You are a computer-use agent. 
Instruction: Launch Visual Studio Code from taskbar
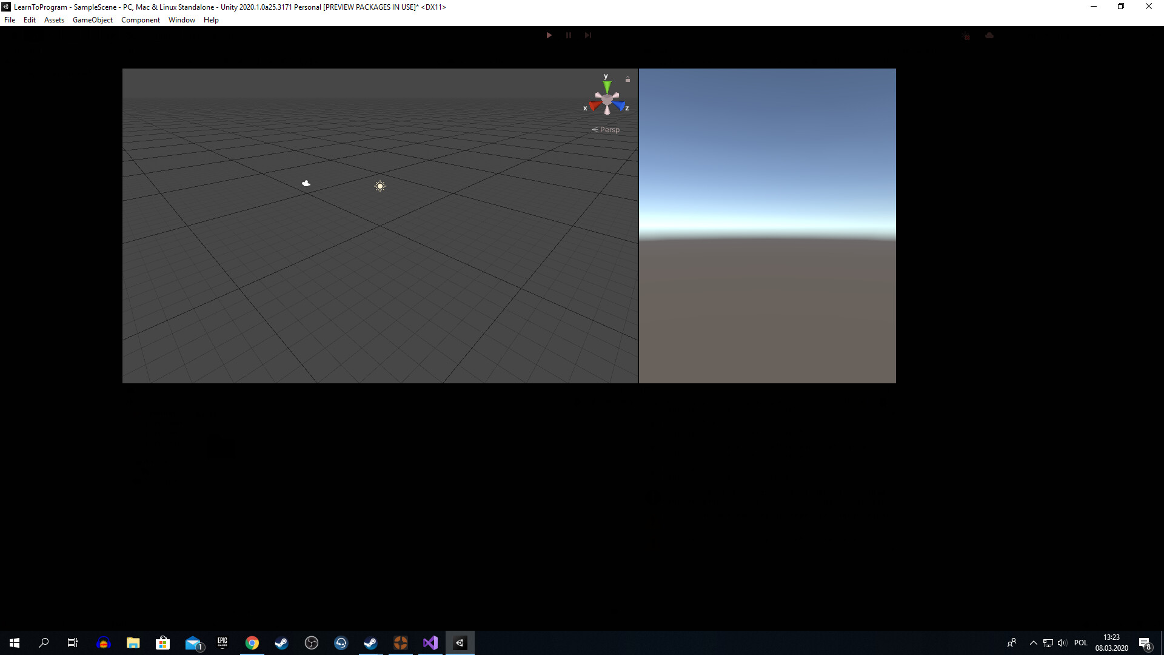[x=430, y=643]
